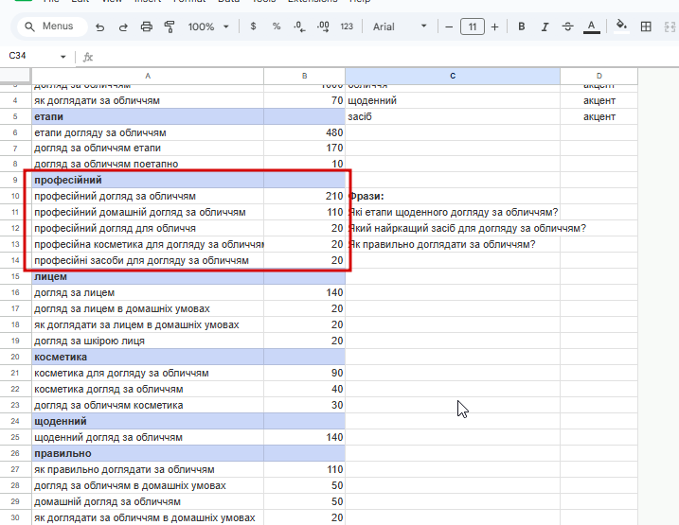Format as currency

pos(254,26)
